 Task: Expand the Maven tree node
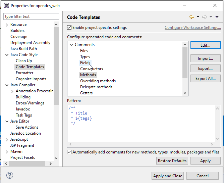(7, 152)
